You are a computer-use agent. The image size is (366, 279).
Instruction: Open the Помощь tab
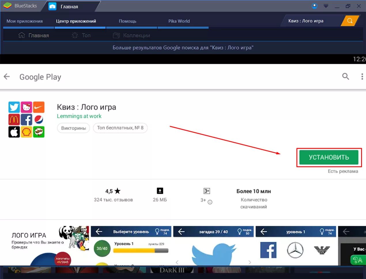pyautogui.click(x=128, y=21)
